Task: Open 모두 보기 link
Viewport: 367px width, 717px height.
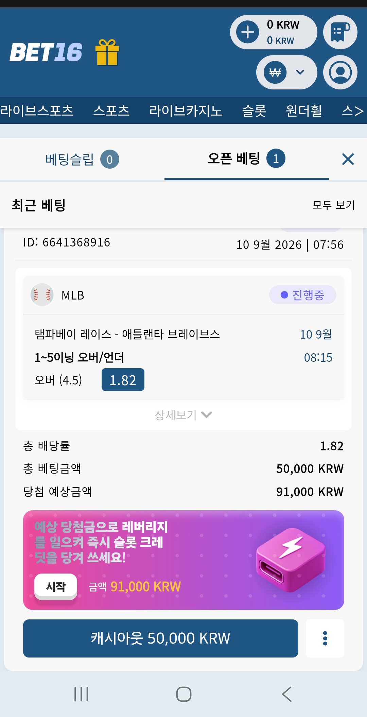Action: (x=334, y=205)
